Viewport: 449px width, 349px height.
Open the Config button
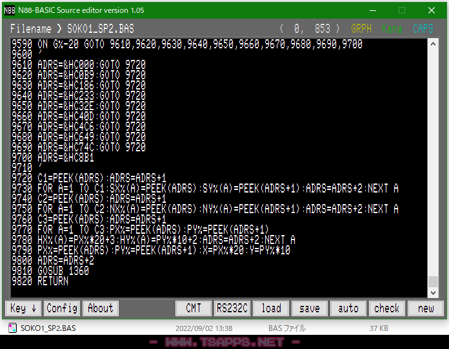click(62, 308)
